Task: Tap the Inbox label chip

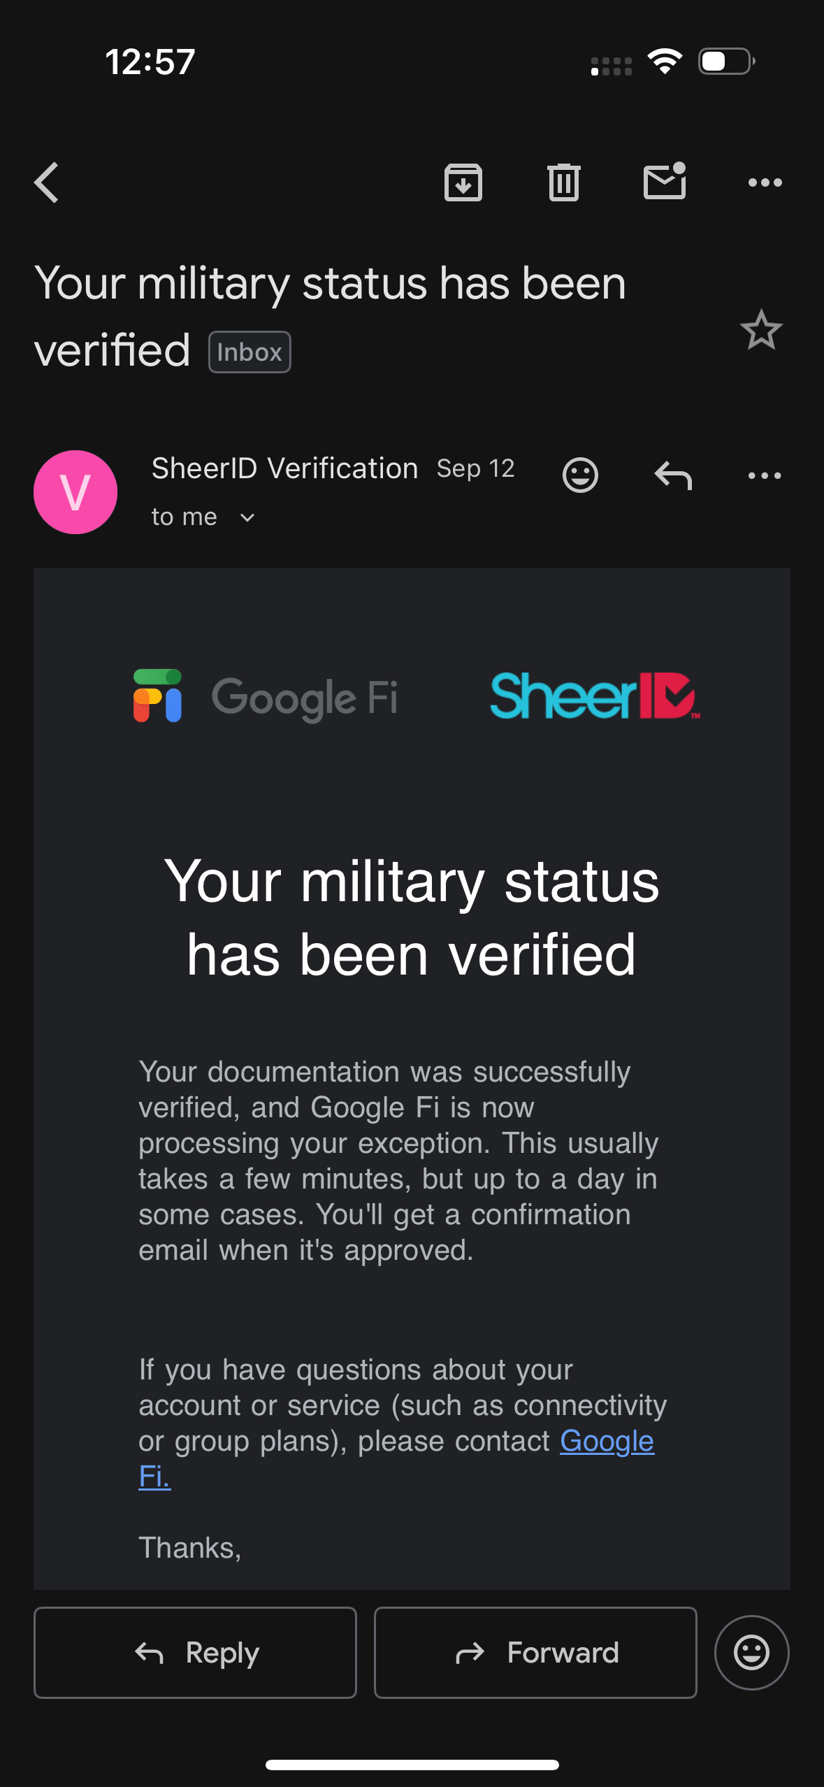Action: click(250, 352)
